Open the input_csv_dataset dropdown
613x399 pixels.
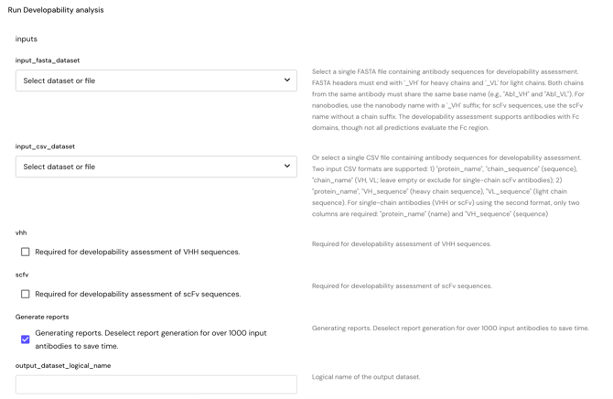tap(156, 167)
